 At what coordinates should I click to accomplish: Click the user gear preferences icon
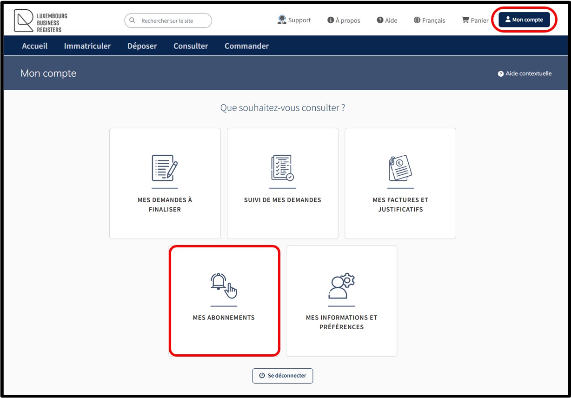click(341, 286)
